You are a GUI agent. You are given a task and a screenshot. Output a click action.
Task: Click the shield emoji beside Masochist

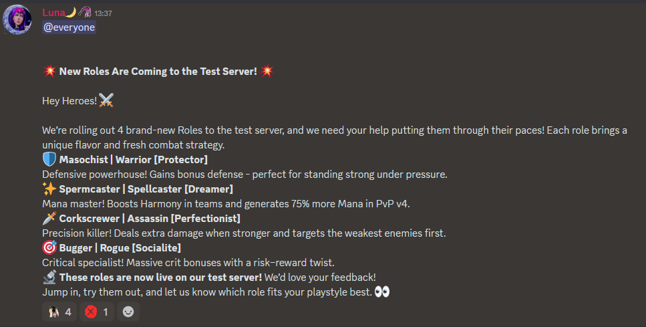49,159
